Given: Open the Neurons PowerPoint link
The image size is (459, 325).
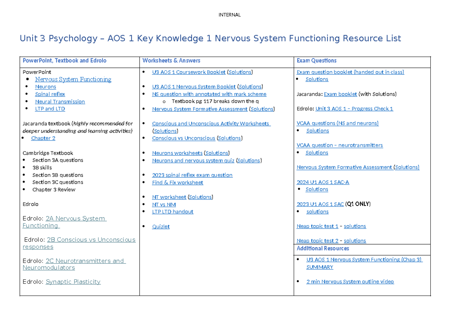Looking at the screenshot, I should [x=46, y=87].
